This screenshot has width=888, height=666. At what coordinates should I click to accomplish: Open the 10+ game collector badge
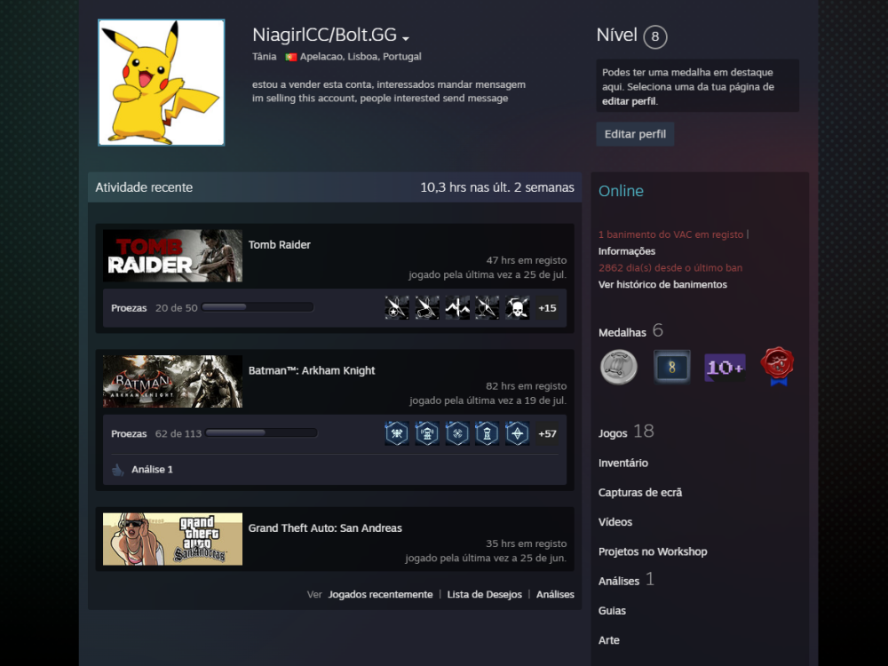coord(725,367)
